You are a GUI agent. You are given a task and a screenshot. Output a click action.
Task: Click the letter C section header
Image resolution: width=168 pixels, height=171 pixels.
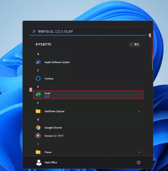coord(38,70)
